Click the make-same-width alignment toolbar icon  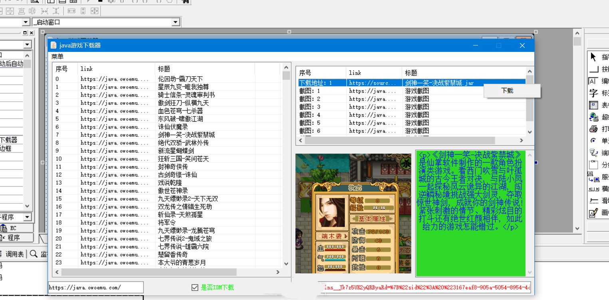71,11
